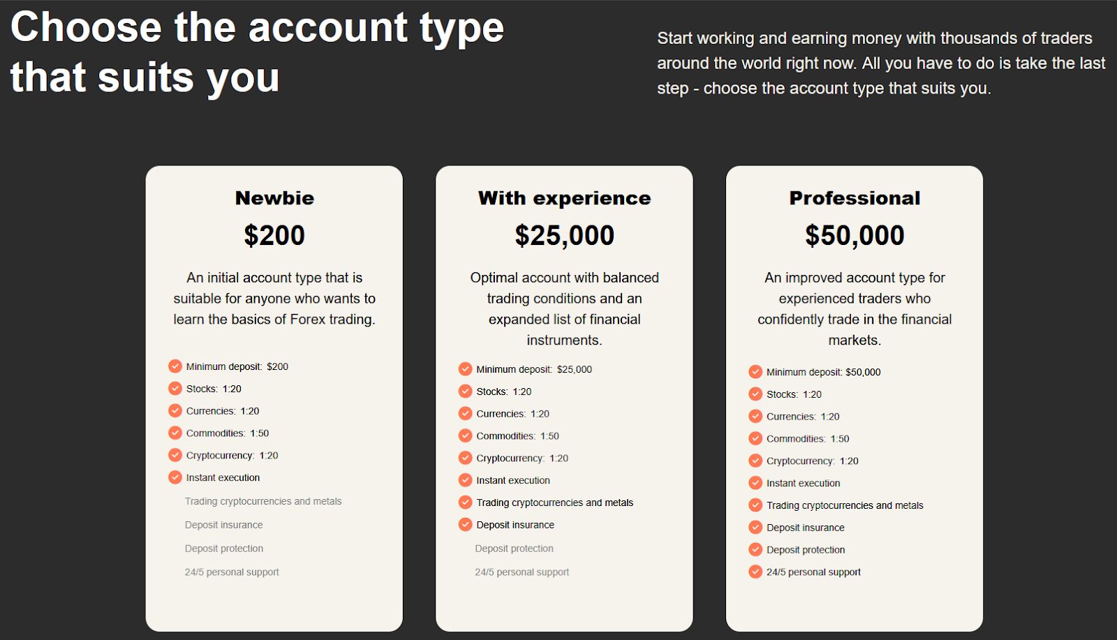Click the checkmark by With experience Trading cryptocurrencies and metals
The width and height of the screenshot is (1117, 640).
click(x=466, y=503)
